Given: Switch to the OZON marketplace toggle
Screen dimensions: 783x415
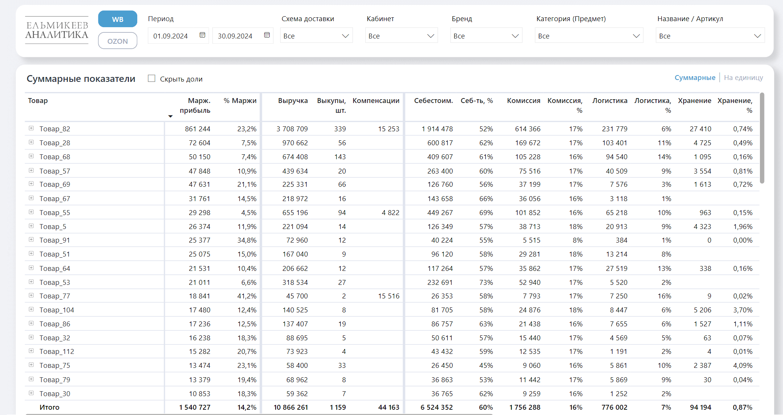Looking at the screenshot, I should click(x=118, y=41).
